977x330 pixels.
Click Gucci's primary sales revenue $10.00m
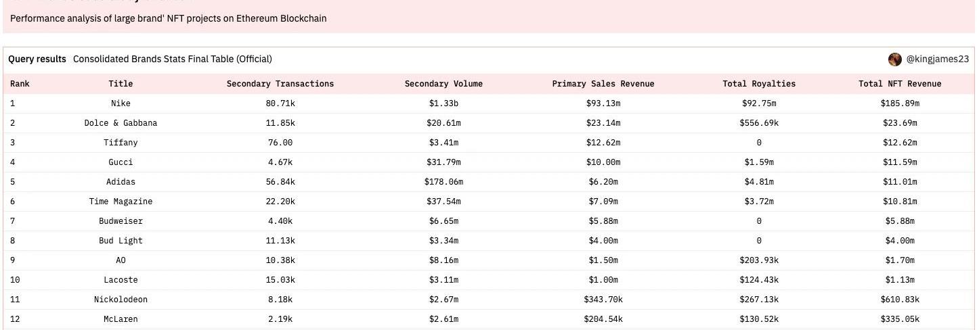point(603,162)
